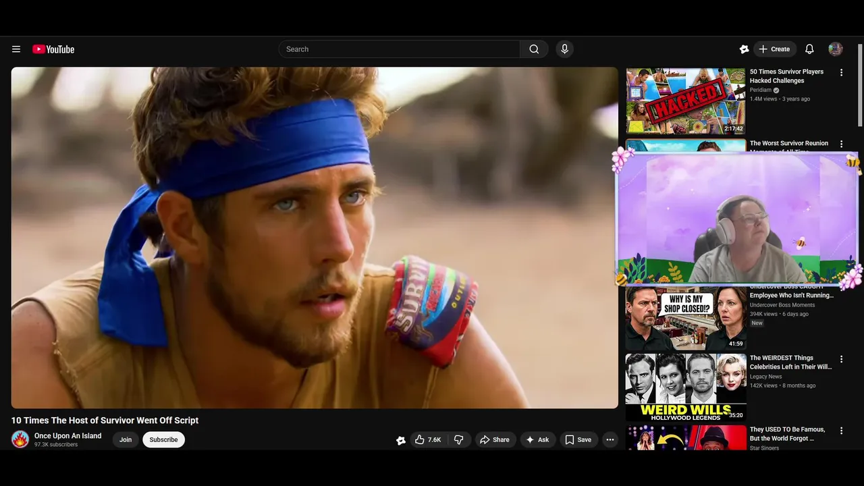Screen dimensions: 864x486
Task: Open the Ask button
Action: [537, 439]
